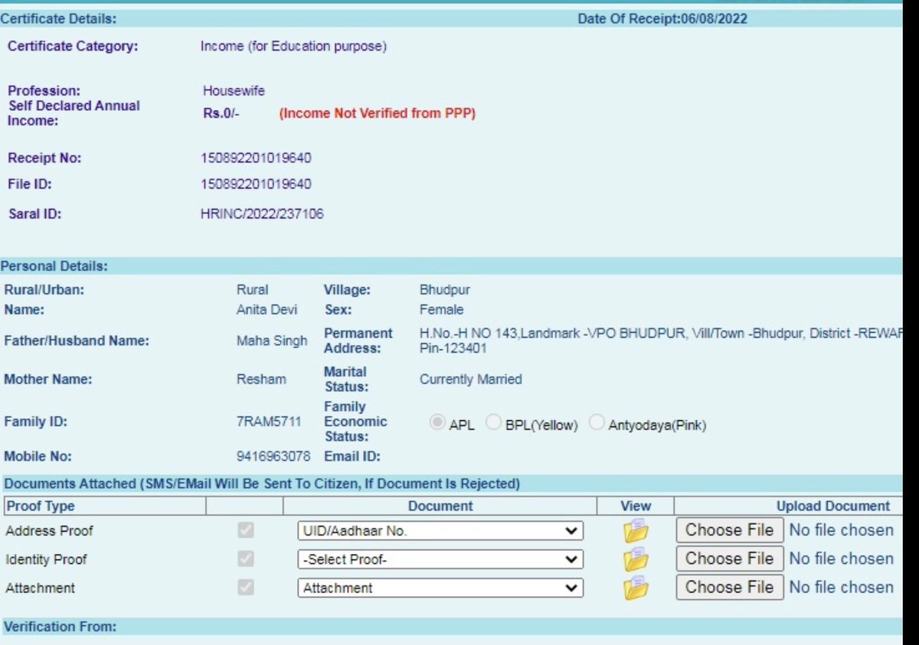This screenshot has width=919, height=645.
Task: Toggle the Address Proof checkbox
Action: 246,530
